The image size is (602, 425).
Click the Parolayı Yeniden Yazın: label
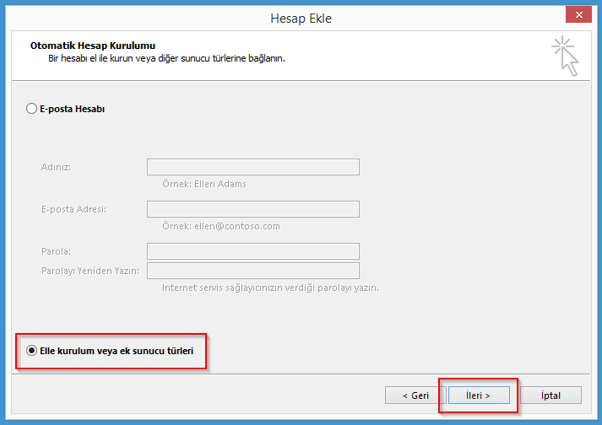(x=89, y=271)
